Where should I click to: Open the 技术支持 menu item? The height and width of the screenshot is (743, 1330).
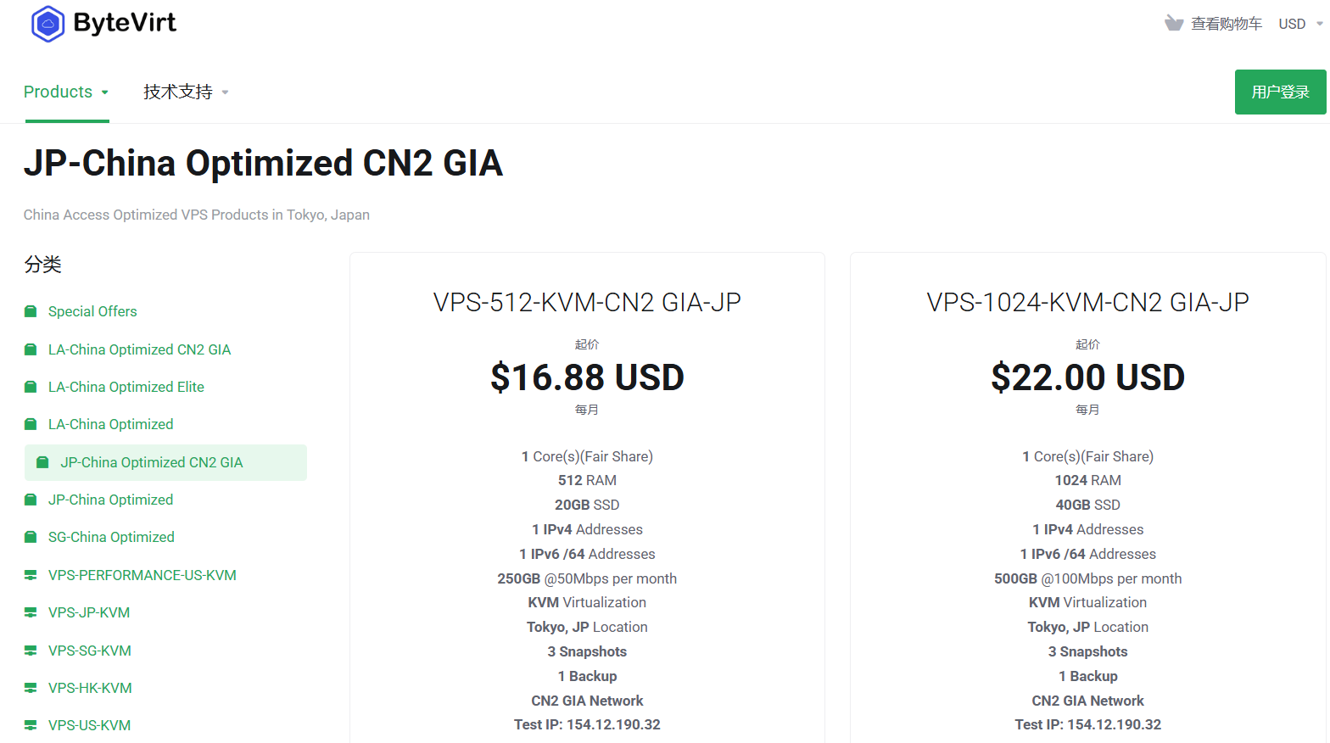pos(176,92)
